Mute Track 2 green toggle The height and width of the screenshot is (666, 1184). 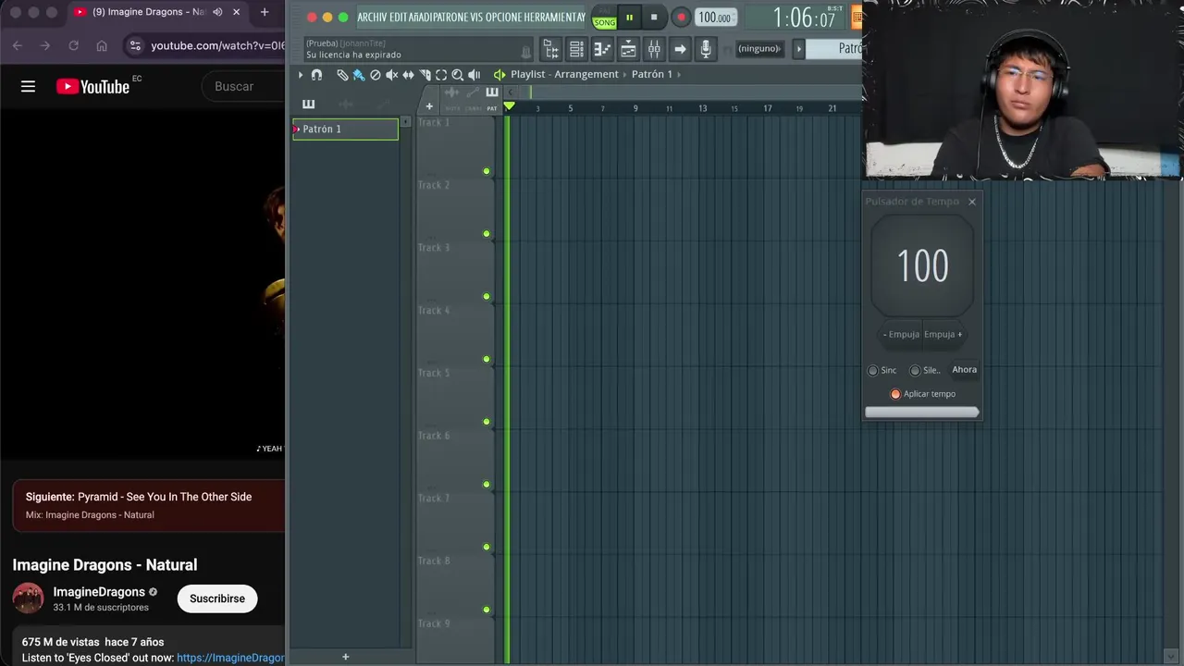click(x=487, y=234)
